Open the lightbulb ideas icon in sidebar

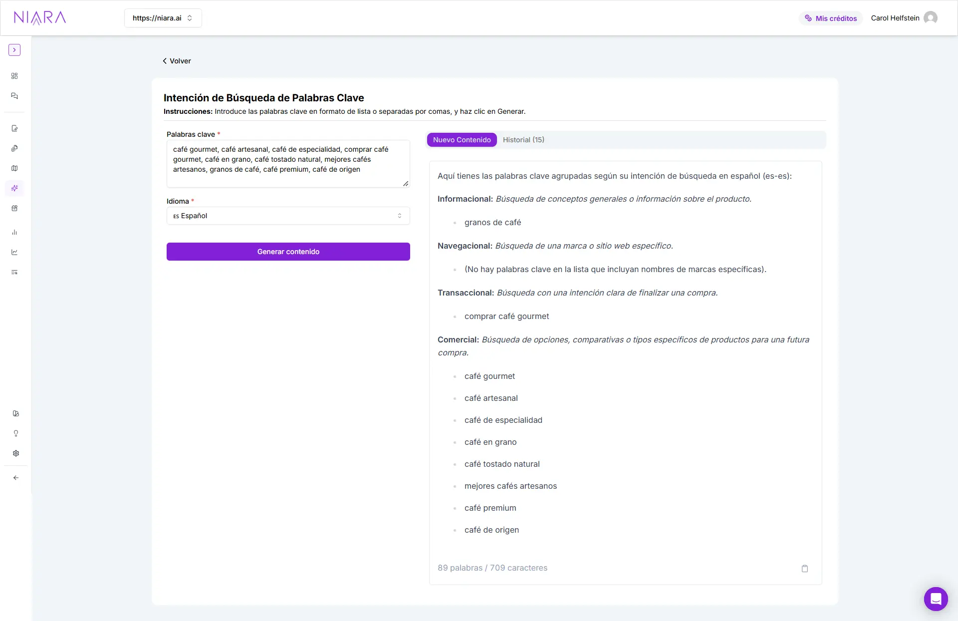pos(16,433)
